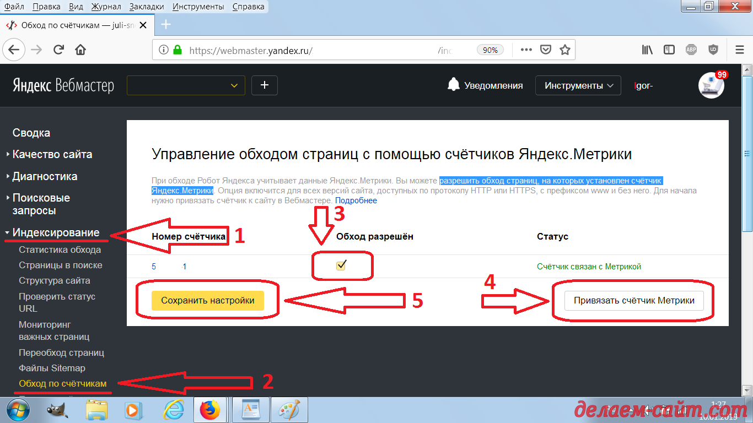This screenshot has height=423, width=753.
Task: Click the Яндекс Вебмастер logo
Action: point(63,85)
